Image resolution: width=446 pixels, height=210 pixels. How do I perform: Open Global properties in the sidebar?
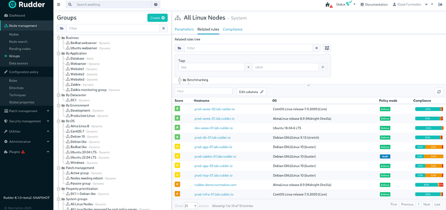pos(22,102)
